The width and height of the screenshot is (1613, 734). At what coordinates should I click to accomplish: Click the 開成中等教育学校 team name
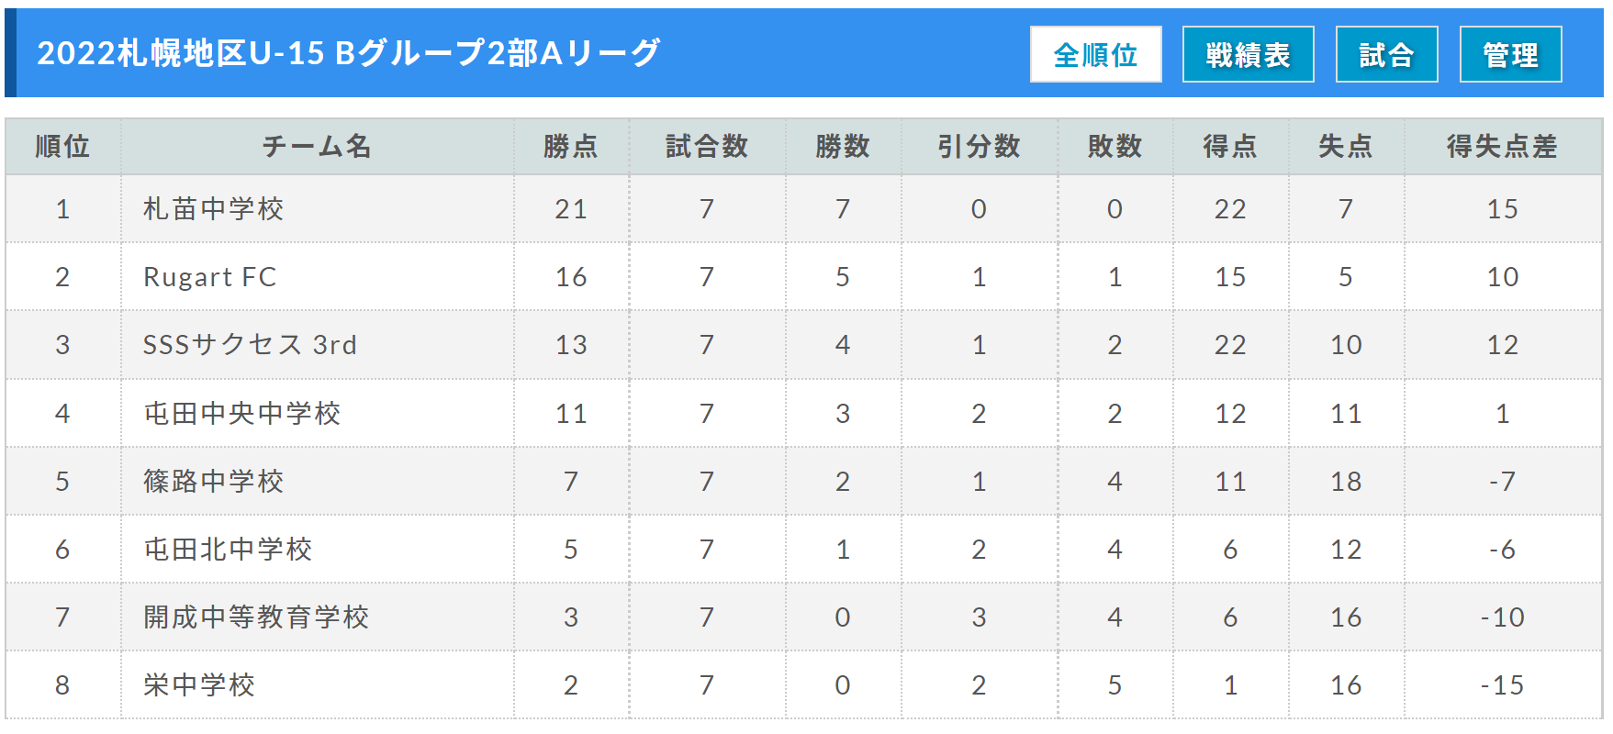[256, 617]
